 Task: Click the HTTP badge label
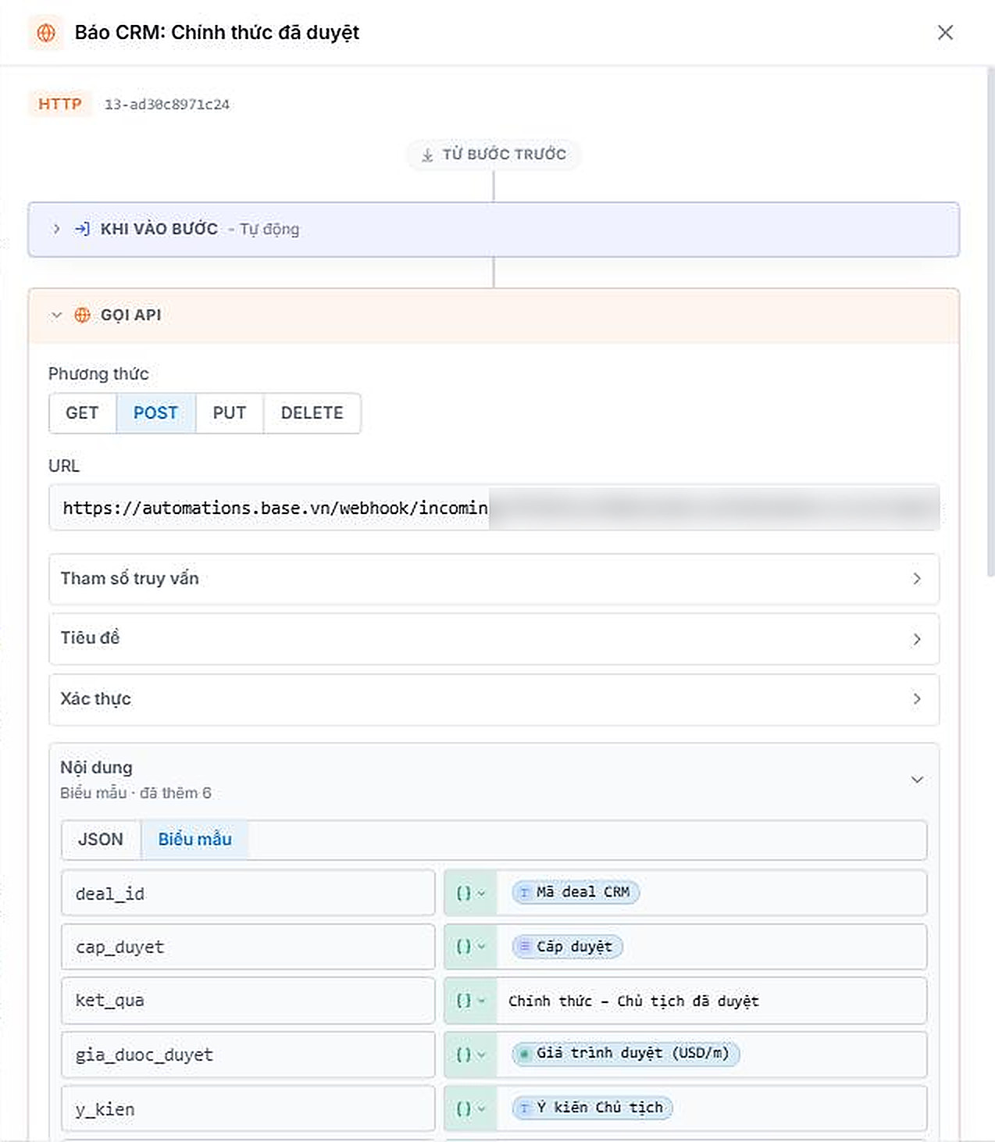point(60,104)
